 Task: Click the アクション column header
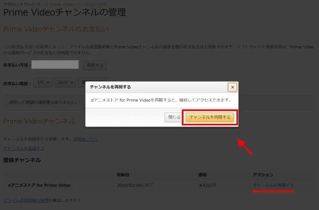263,175
